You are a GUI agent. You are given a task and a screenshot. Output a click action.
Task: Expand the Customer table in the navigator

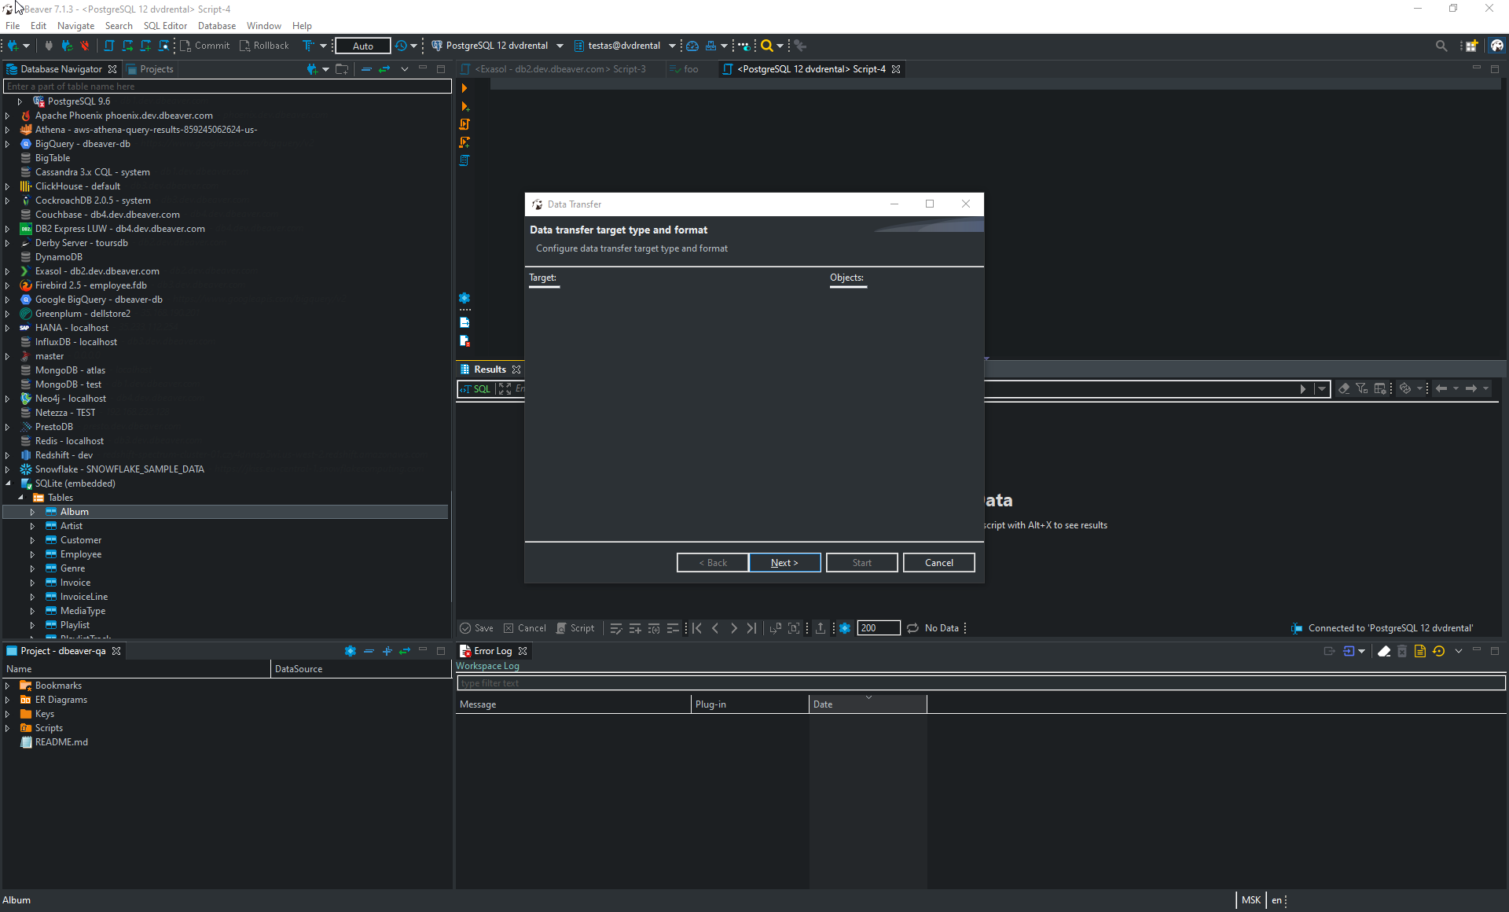(x=33, y=540)
